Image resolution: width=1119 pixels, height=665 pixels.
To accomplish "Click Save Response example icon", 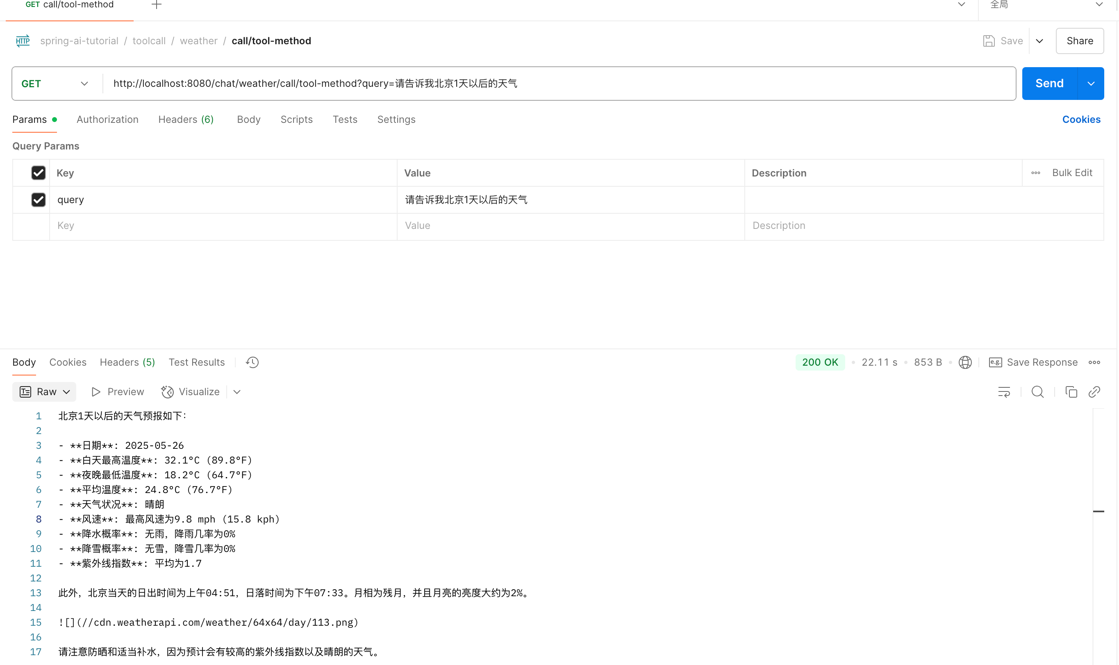I will [x=995, y=362].
